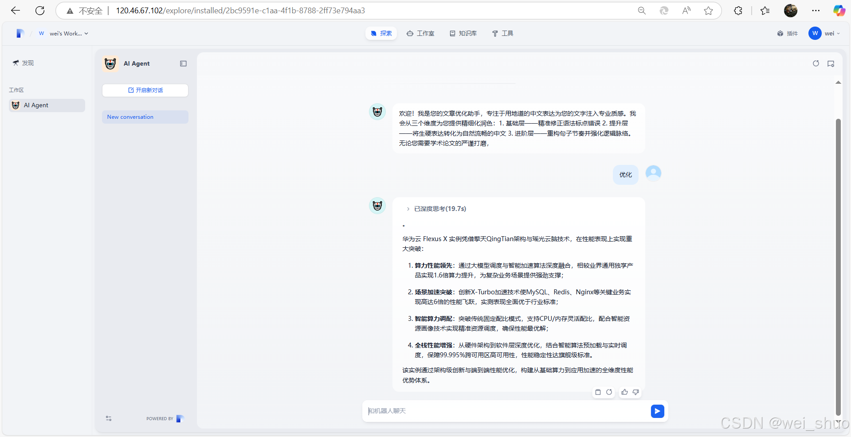Viewport: 851px width, 437px height.
Task: Open the favorites list icon
Action: click(x=765, y=11)
